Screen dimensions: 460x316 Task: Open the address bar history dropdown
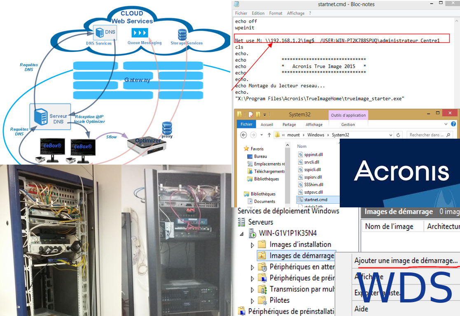[390, 135]
